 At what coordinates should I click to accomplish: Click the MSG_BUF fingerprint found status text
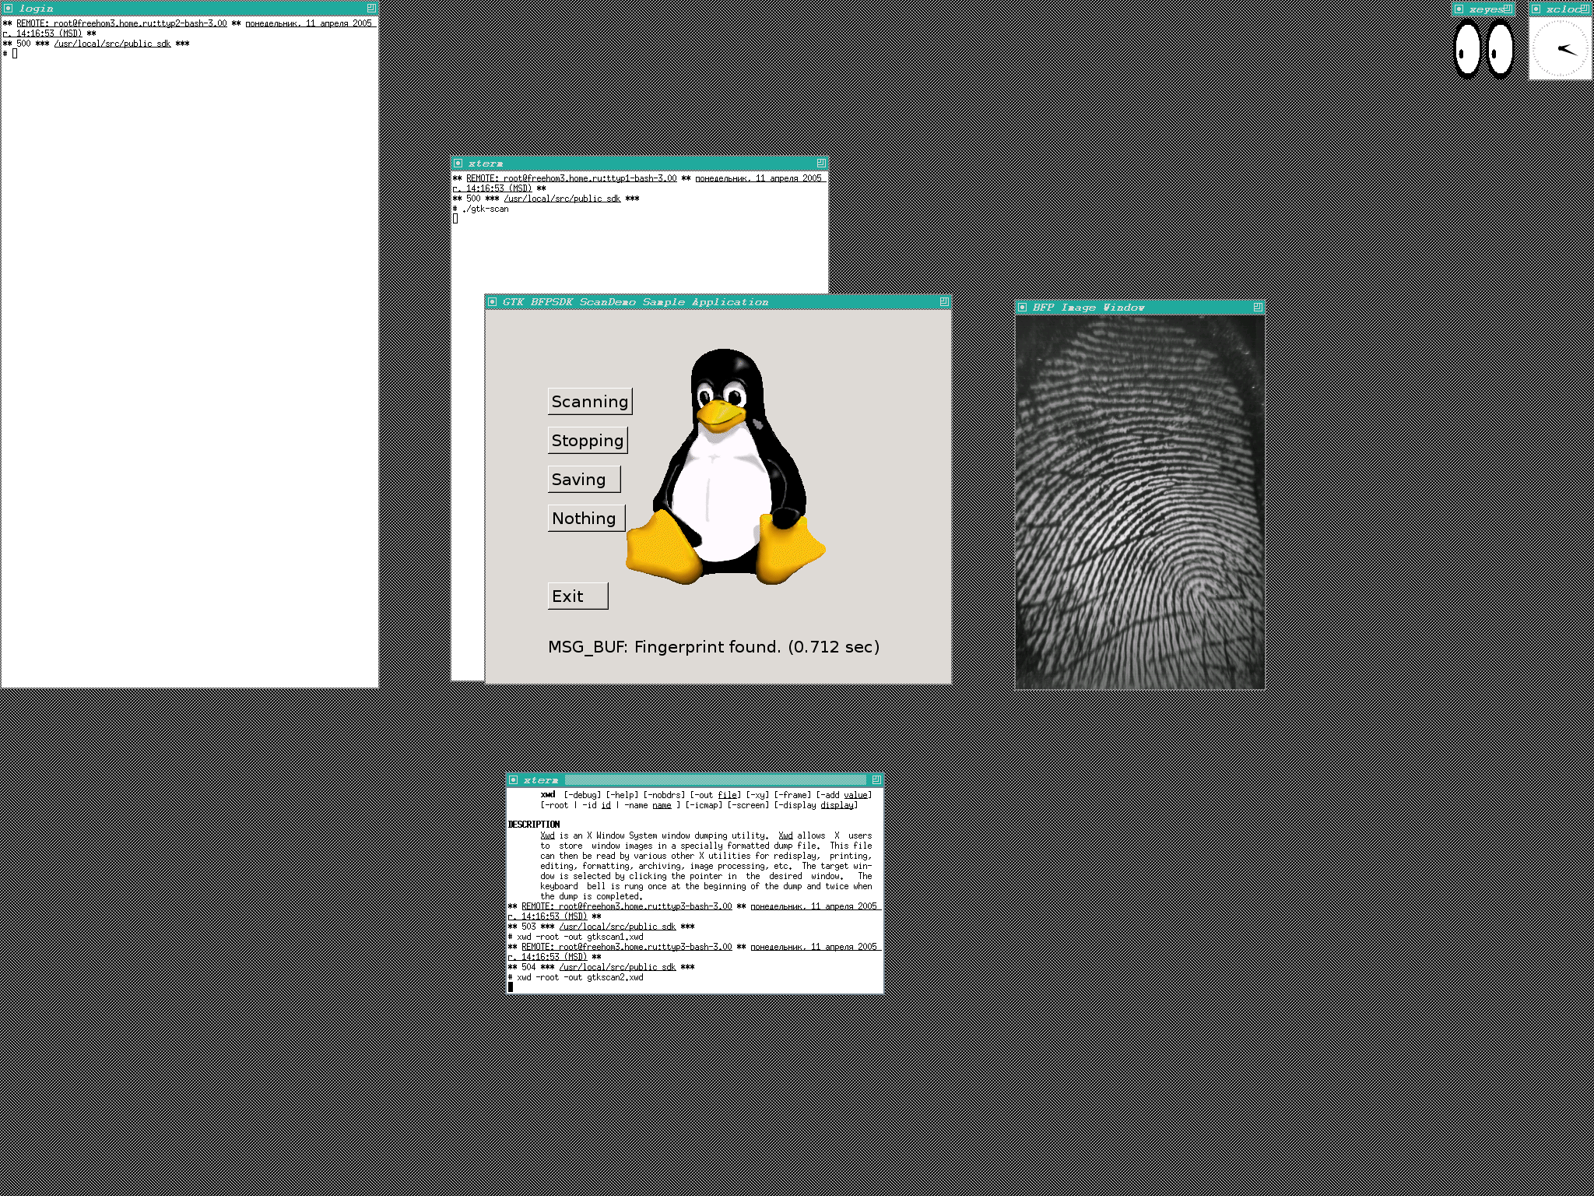[714, 647]
